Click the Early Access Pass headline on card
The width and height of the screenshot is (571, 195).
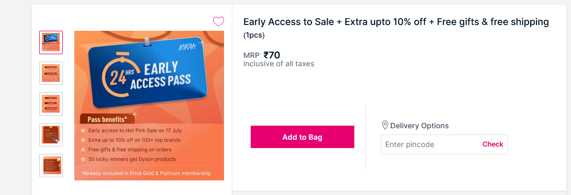click(x=160, y=76)
